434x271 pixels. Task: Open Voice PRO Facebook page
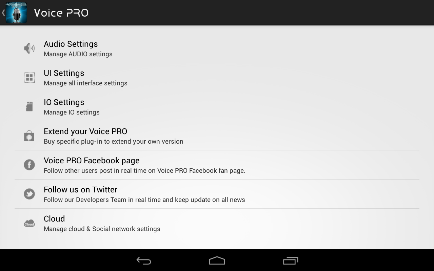click(x=217, y=165)
